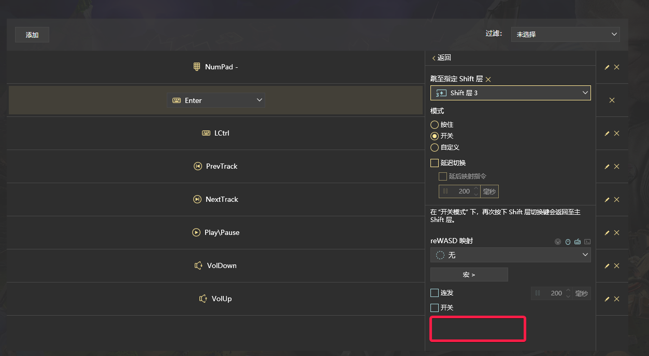Open the reWASD 映射 dropdown showing 无
The width and height of the screenshot is (649, 356).
point(511,255)
